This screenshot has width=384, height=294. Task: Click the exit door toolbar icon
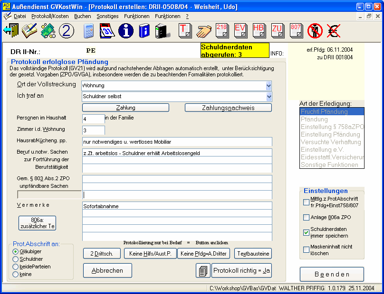[x=10, y=31]
